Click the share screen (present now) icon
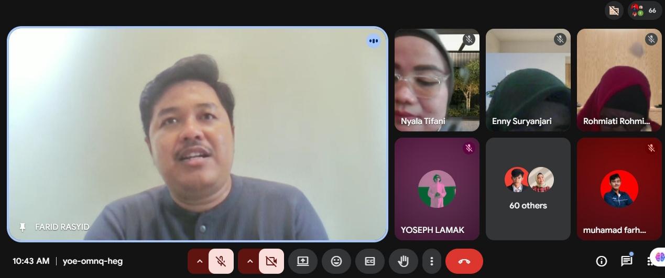The width and height of the screenshot is (665, 278). coord(303,261)
